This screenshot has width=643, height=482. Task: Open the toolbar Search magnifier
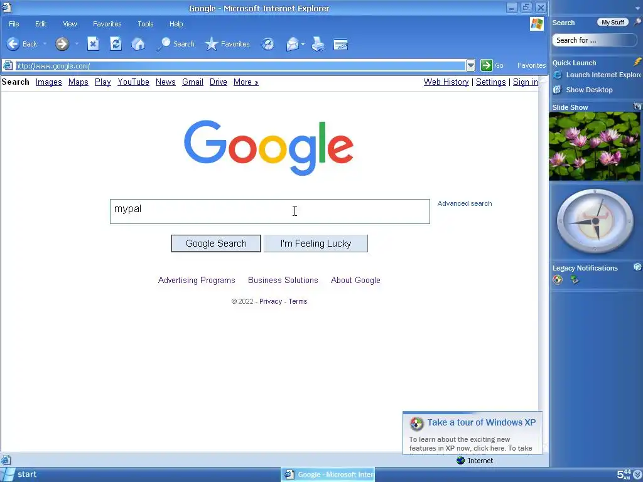163,44
